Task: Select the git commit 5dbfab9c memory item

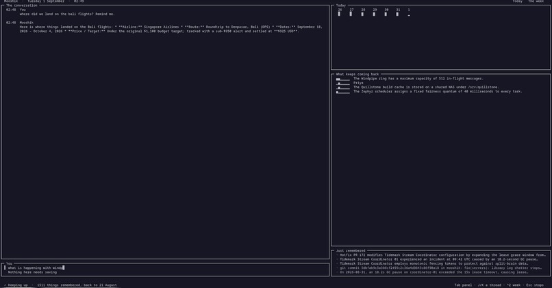Action: click(438, 267)
